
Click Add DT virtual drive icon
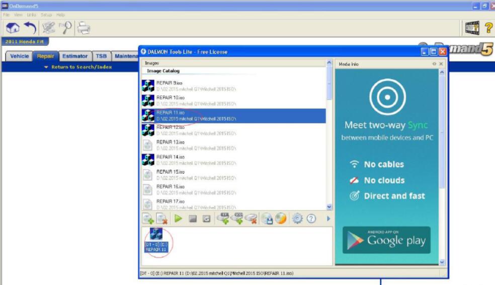pos(223,219)
